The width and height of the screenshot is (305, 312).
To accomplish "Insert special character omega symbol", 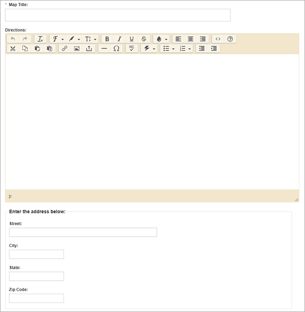I will pyautogui.click(x=116, y=48).
